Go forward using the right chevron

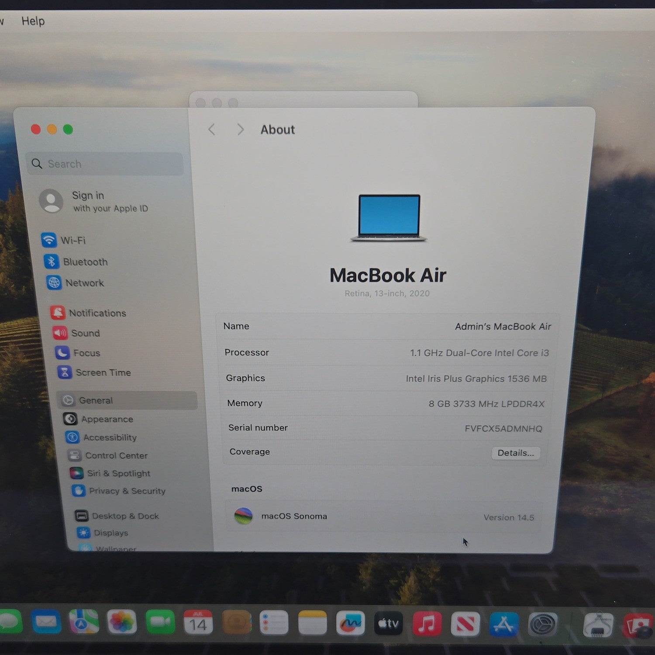[240, 130]
